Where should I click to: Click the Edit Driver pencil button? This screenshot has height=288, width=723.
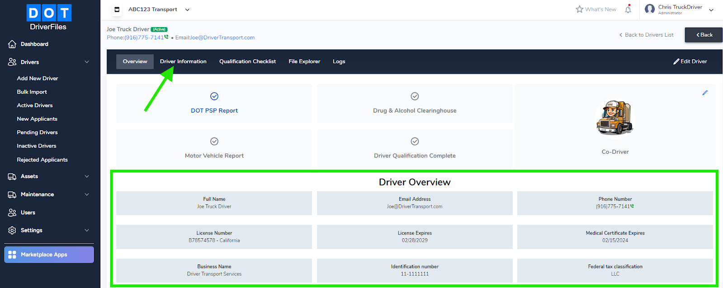(690, 61)
